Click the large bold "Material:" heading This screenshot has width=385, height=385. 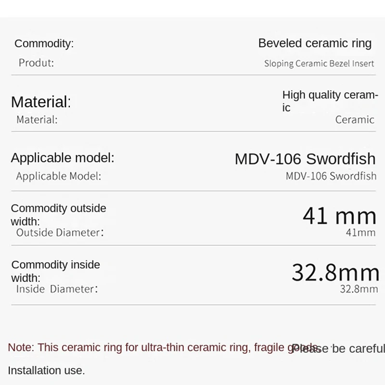tap(41, 102)
